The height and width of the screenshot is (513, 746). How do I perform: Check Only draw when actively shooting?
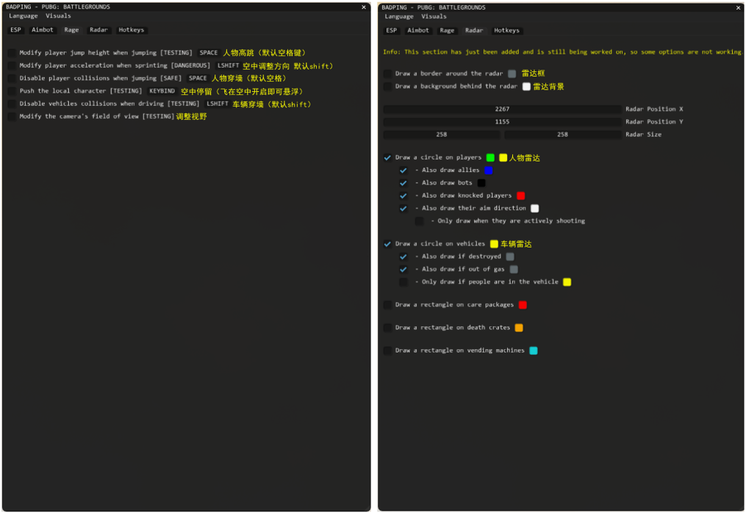tap(419, 221)
